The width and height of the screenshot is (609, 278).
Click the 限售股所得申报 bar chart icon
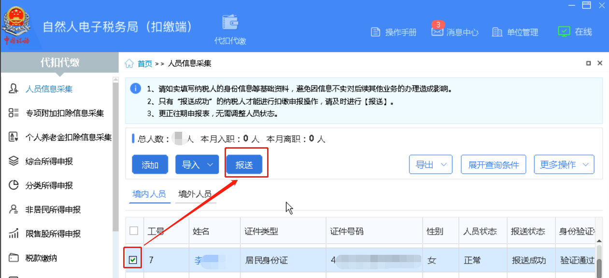tap(14, 234)
